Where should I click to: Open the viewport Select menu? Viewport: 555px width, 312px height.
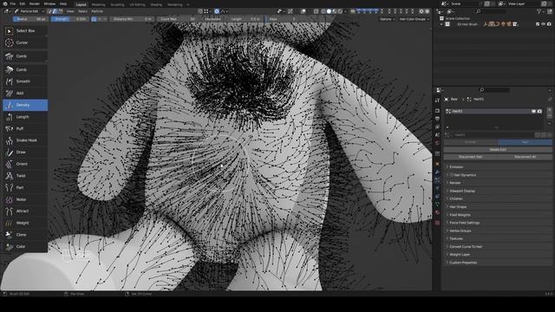(x=82, y=11)
